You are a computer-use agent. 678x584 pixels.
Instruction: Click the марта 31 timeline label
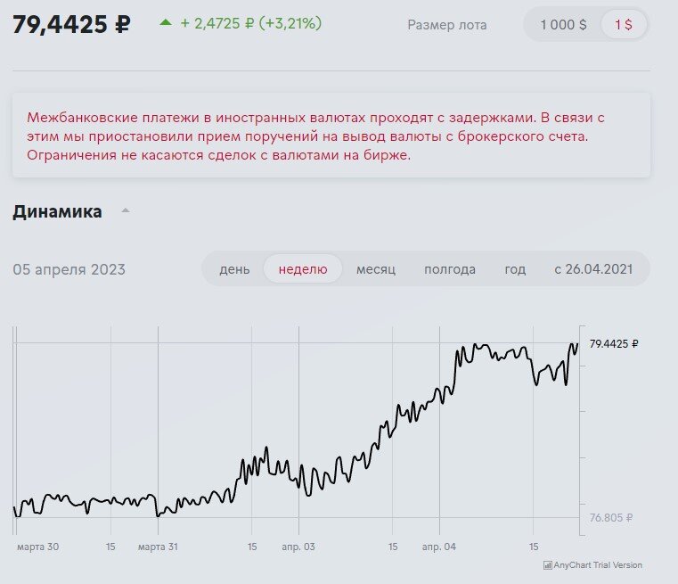coord(157,547)
